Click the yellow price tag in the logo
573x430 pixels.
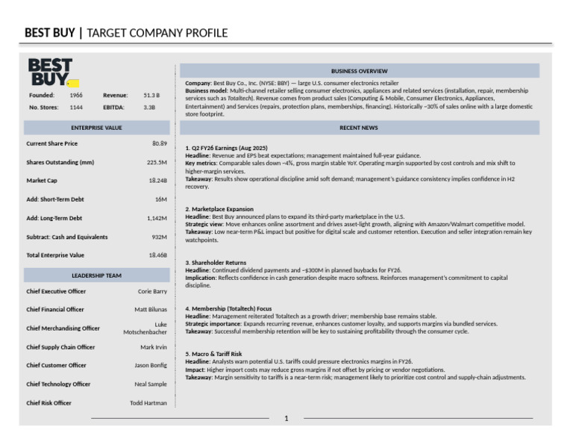(73, 84)
